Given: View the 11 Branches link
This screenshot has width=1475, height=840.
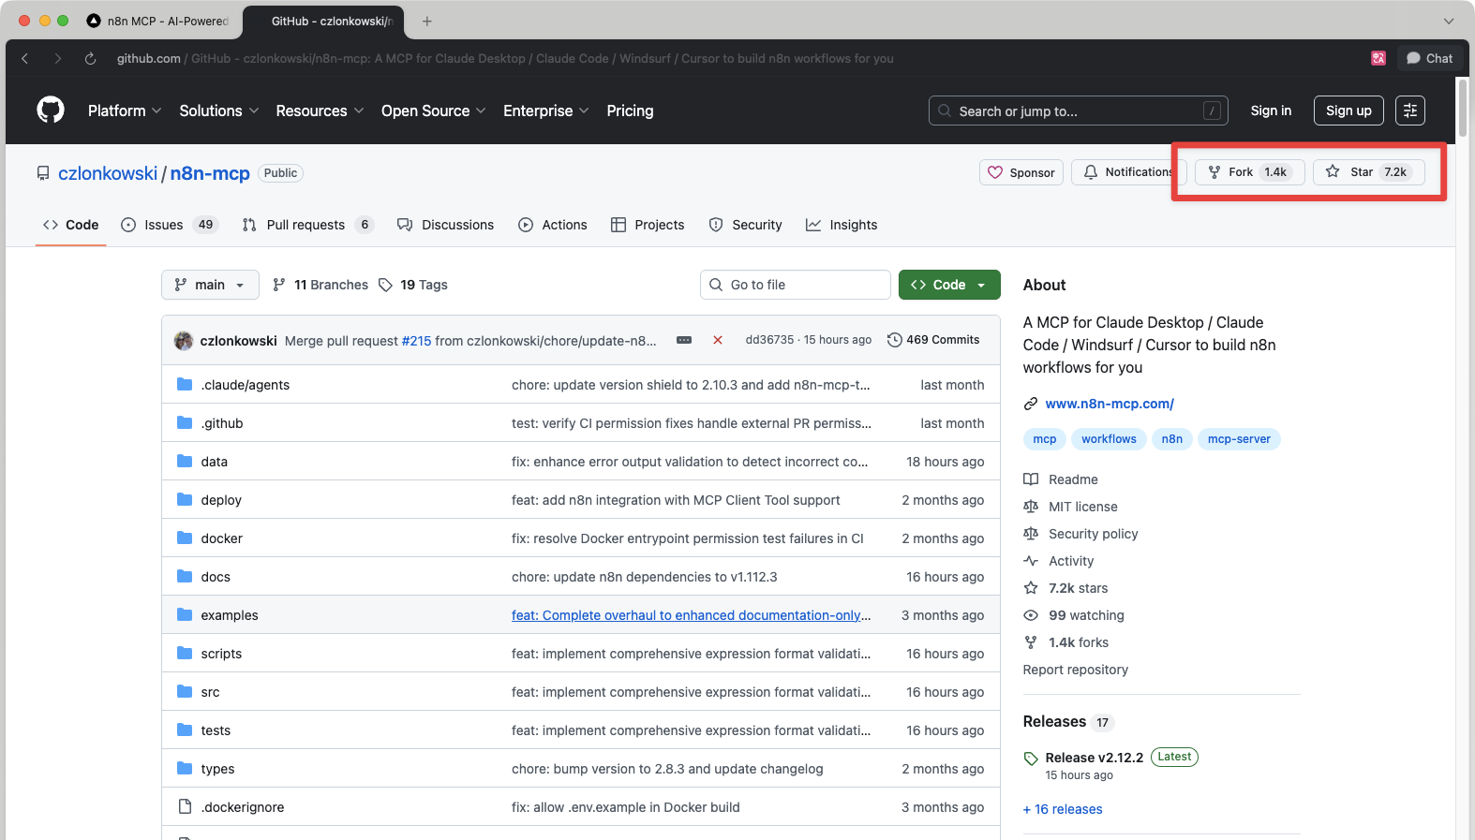Looking at the screenshot, I should pyautogui.click(x=320, y=285).
